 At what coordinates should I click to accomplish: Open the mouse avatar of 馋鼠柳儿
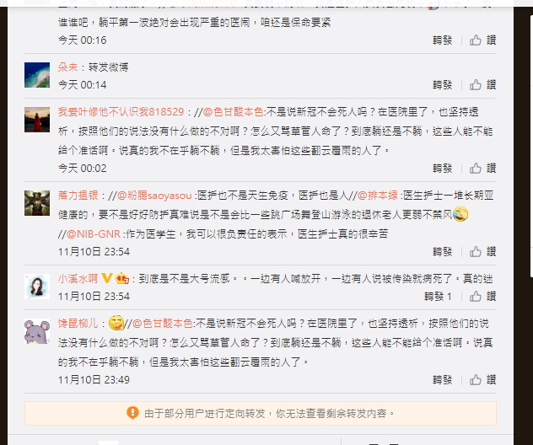(x=37, y=331)
